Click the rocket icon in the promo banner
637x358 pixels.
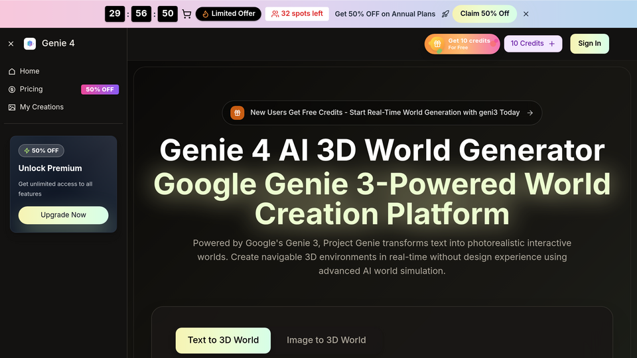coord(445,14)
